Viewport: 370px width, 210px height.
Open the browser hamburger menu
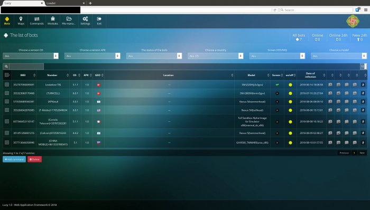pyautogui.click(x=366, y=10)
